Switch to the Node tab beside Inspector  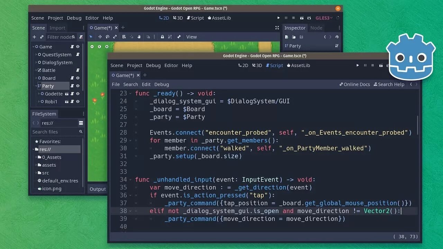316,28
